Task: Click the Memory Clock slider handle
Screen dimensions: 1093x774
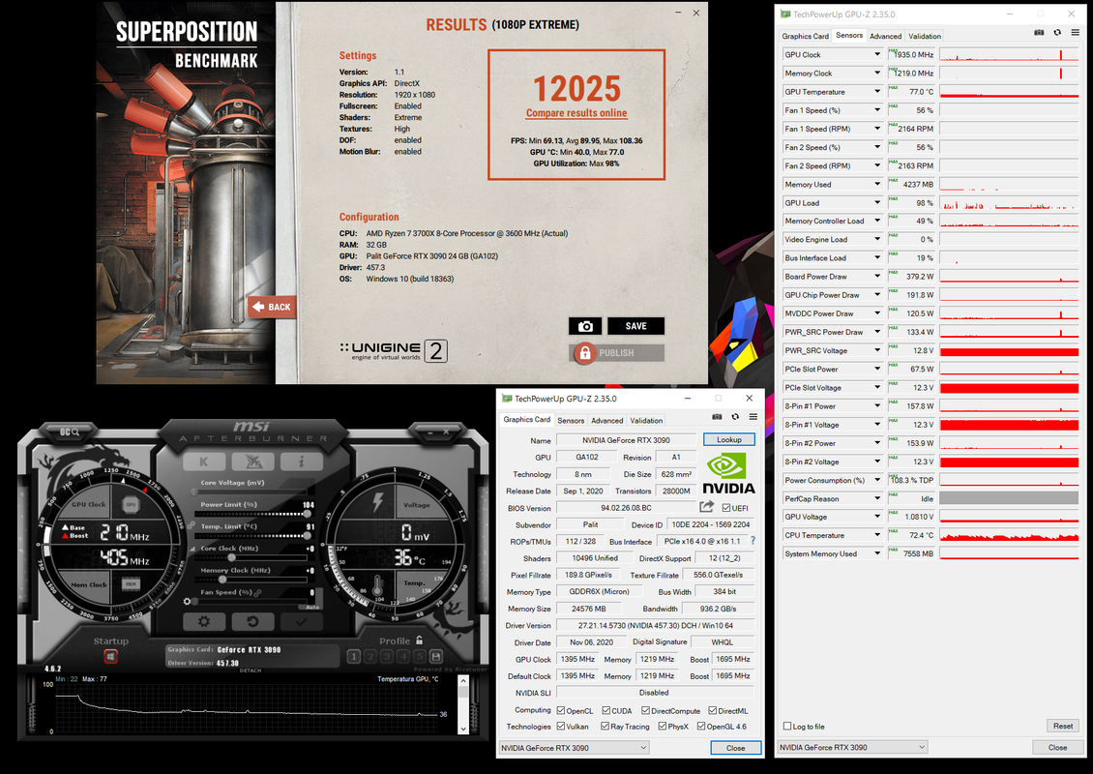Action: (223, 580)
